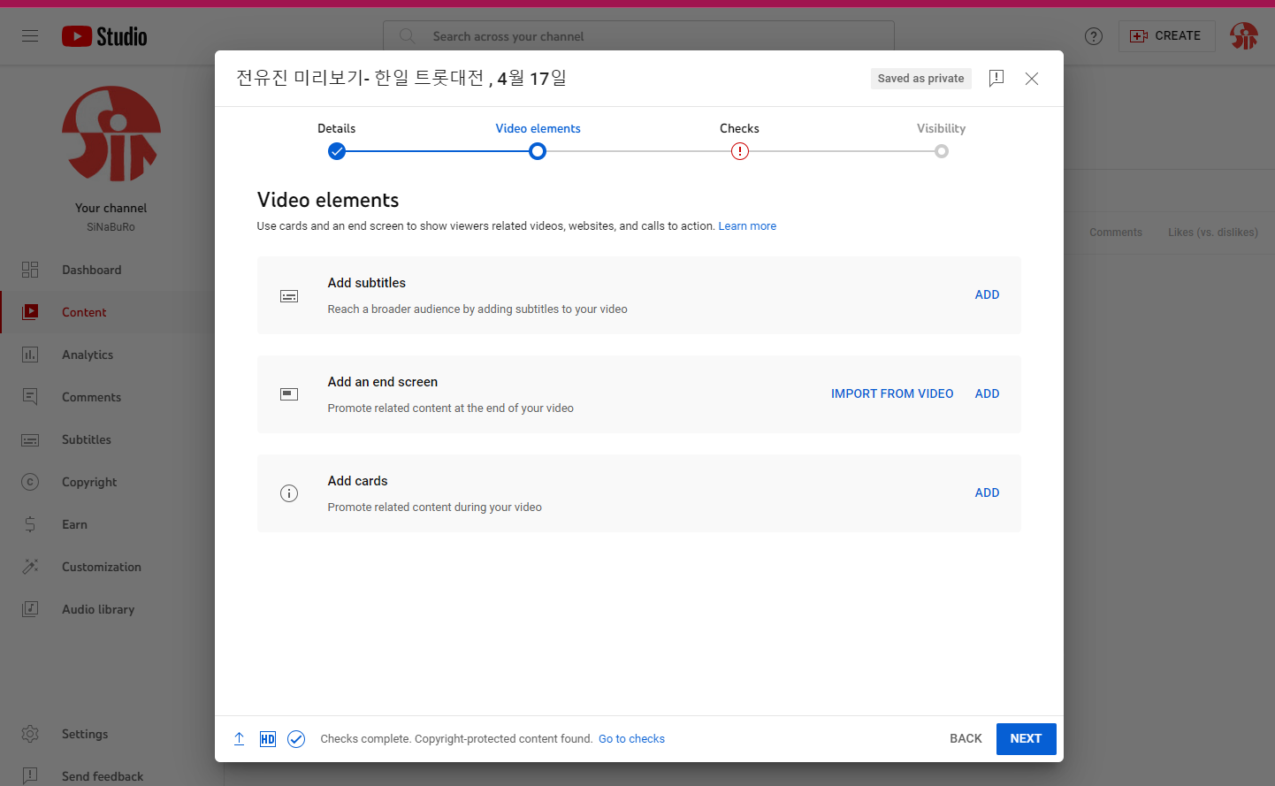Click Import from video for end screen
This screenshot has height=786, width=1275.
(x=891, y=394)
